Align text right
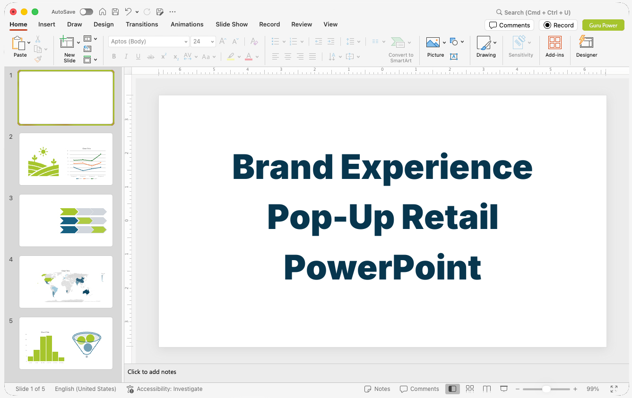The height and width of the screenshot is (398, 632). [300, 57]
